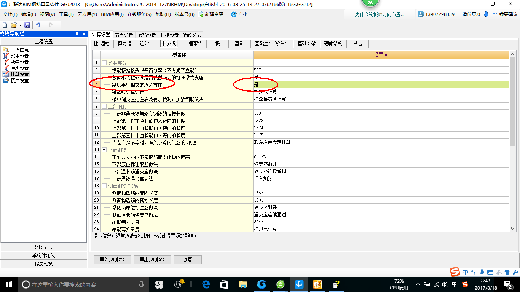This screenshot has height=292, width=520.
Task: Click the Windows taskbar search box
Action: coord(84,284)
